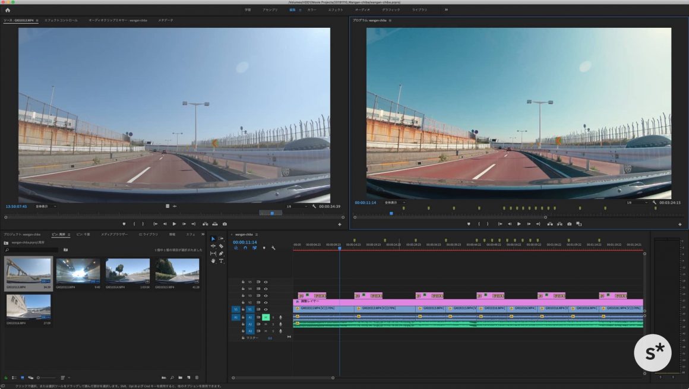The height and width of the screenshot is (389, 689).
Task: Select the Razor tool in the tools panel
Action: click(x=221, y=246)
